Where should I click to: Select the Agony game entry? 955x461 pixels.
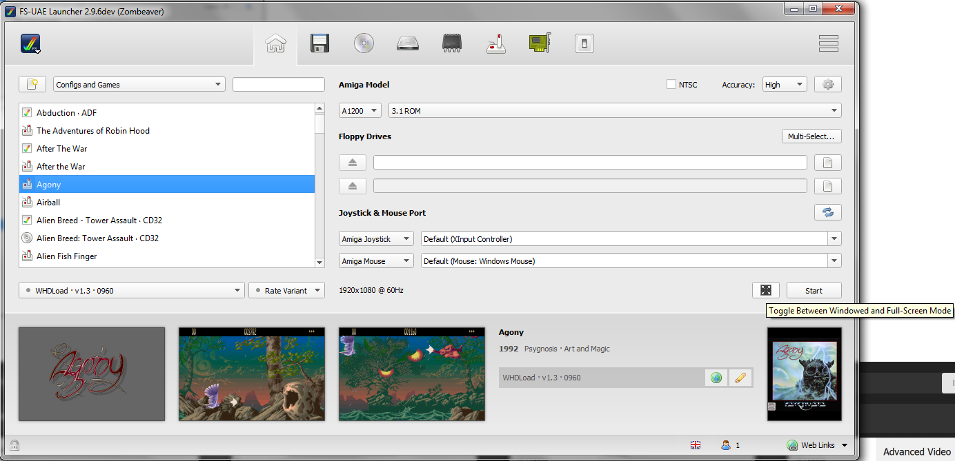point(167,184)
